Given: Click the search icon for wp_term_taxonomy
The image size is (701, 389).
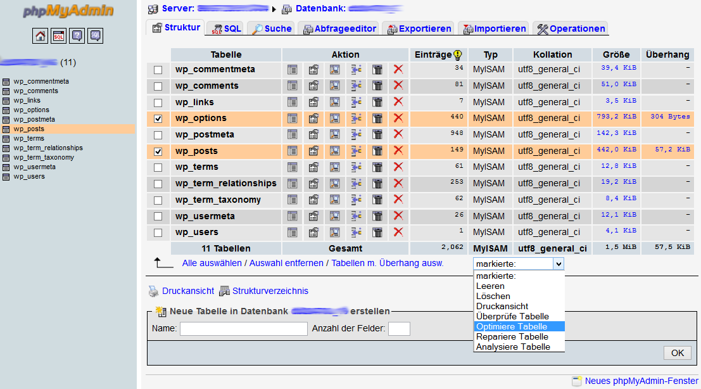Looking at the screenshot, I should pos(334,200).
